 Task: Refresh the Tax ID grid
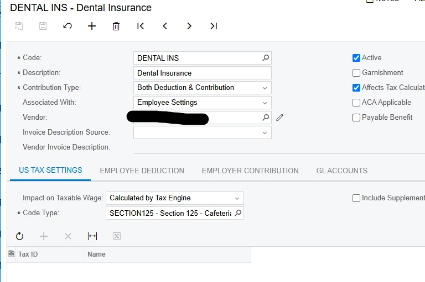click(20, 236)
